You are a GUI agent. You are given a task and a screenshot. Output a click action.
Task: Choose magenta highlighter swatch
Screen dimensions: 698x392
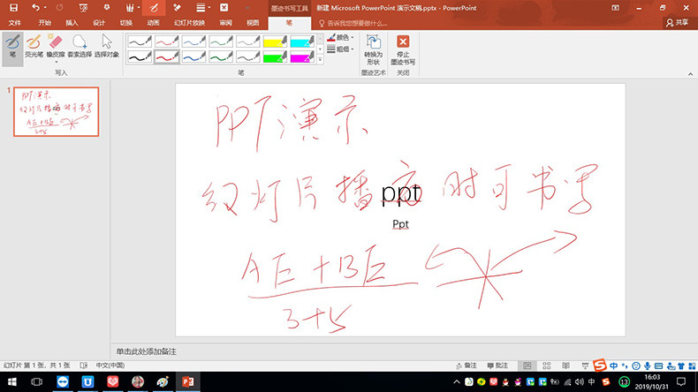point(302,57)
